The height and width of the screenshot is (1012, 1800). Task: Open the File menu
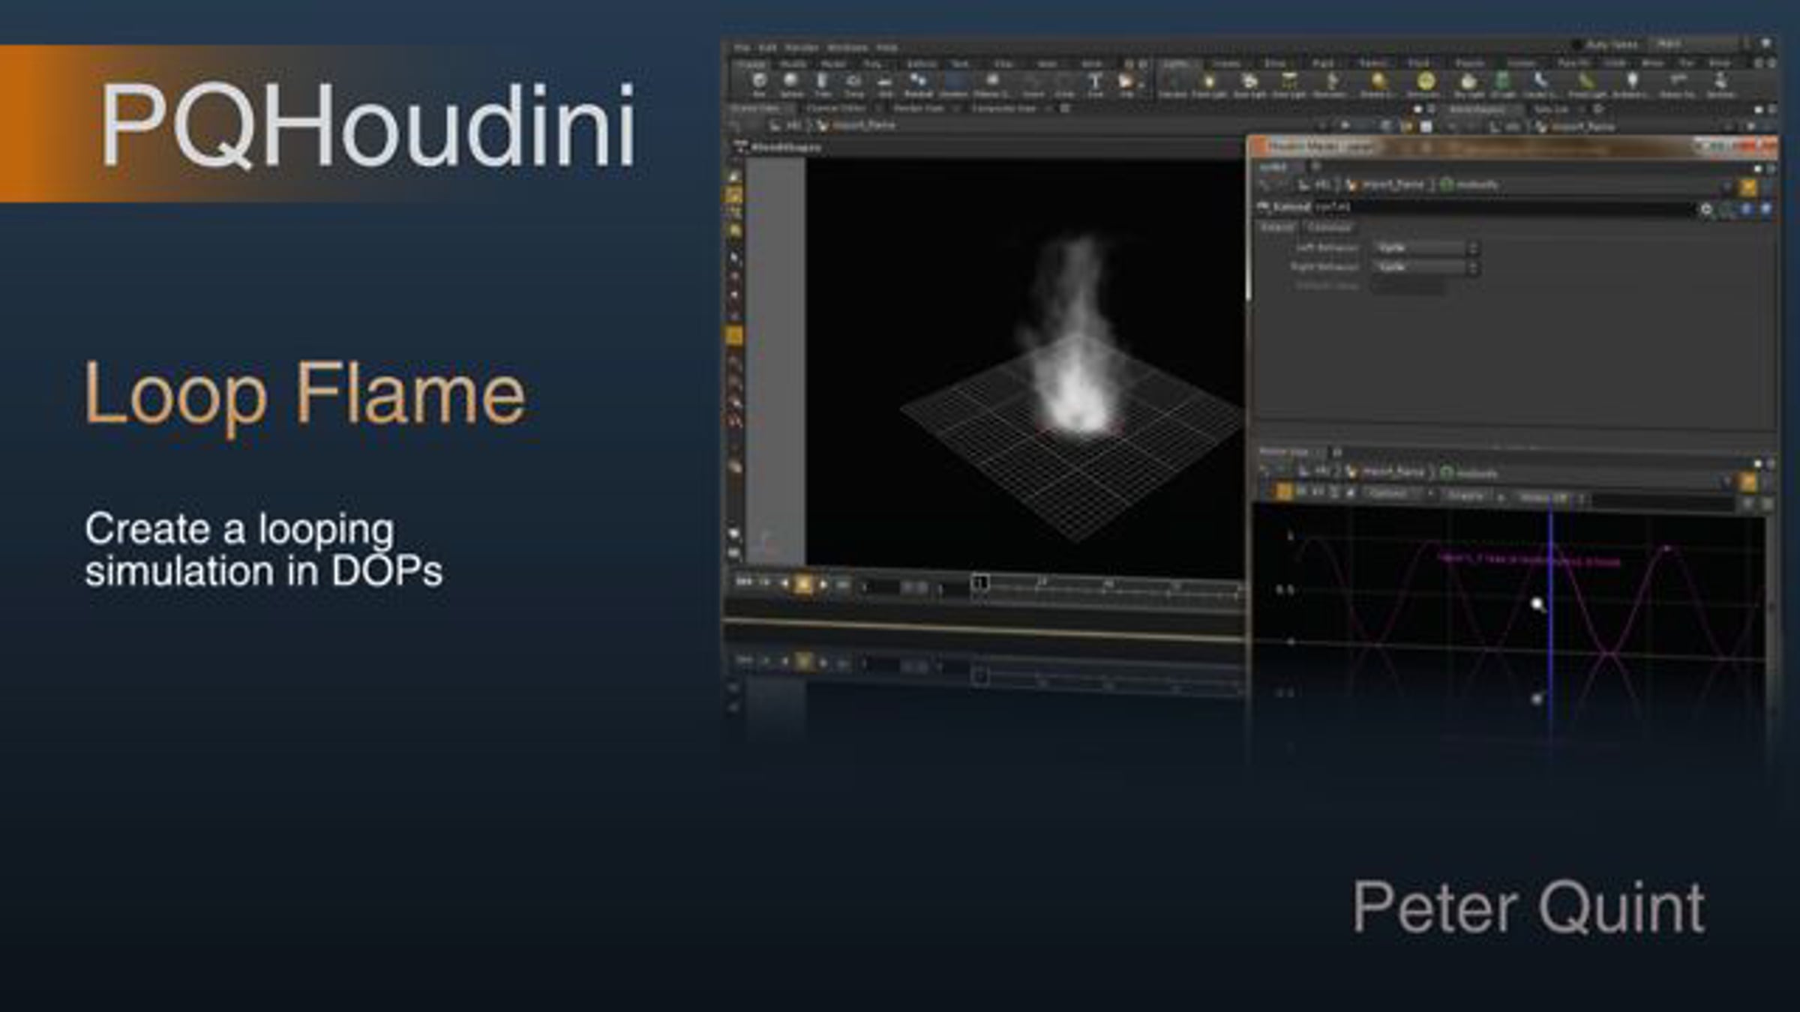[x=742, y=47]
